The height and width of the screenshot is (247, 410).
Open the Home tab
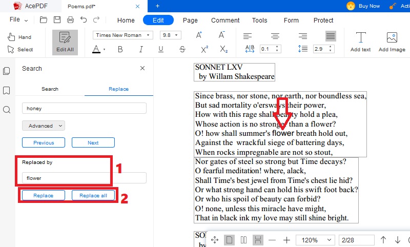click(126, 20)
